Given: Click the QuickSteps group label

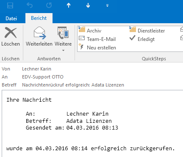Looking at the screenshot, I should click(154, 59).
